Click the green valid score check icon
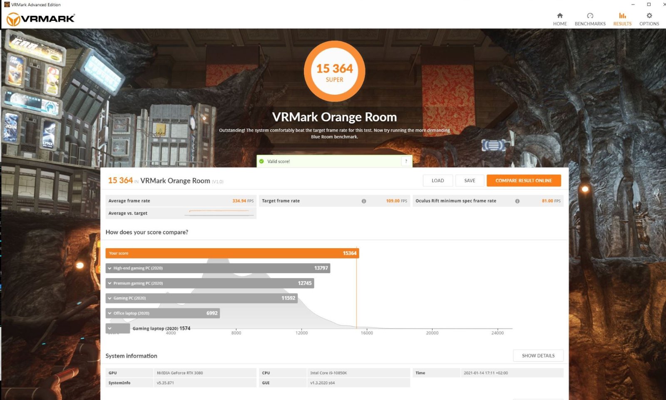This screenshot has height=400, width=666. [x=261, y=161]
